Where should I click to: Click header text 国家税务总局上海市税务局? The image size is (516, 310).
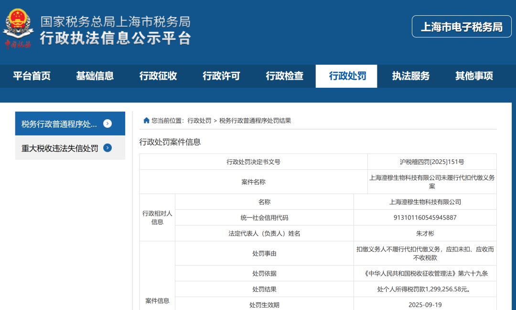coord(116,21)
